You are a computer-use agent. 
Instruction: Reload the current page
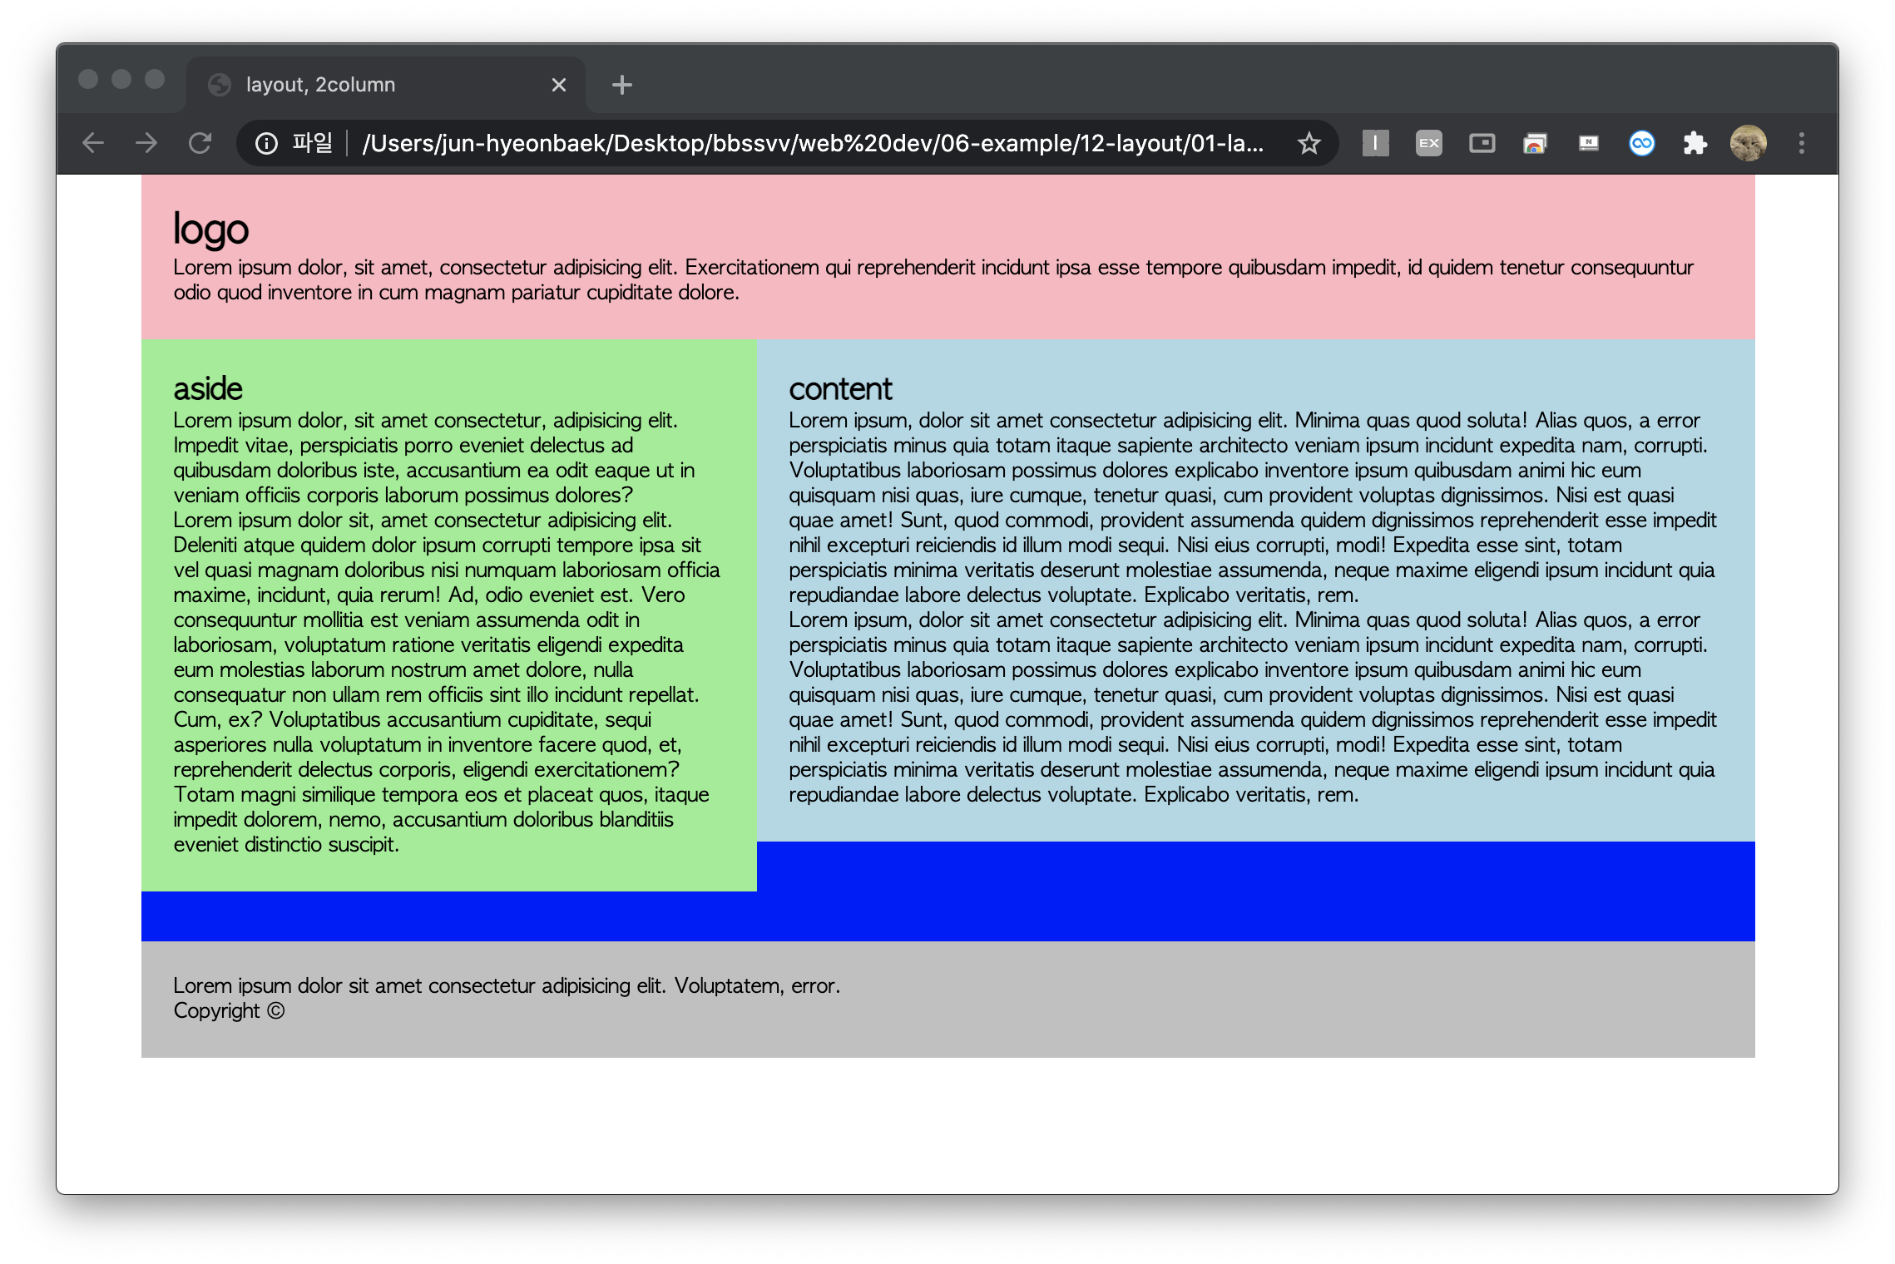pos(200,143)
